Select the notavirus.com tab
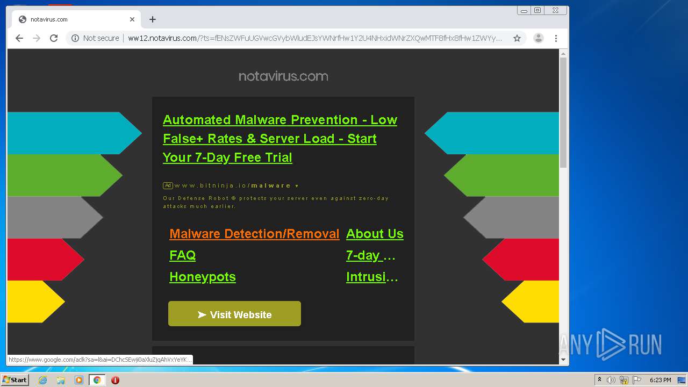 [x=76, y=19]
